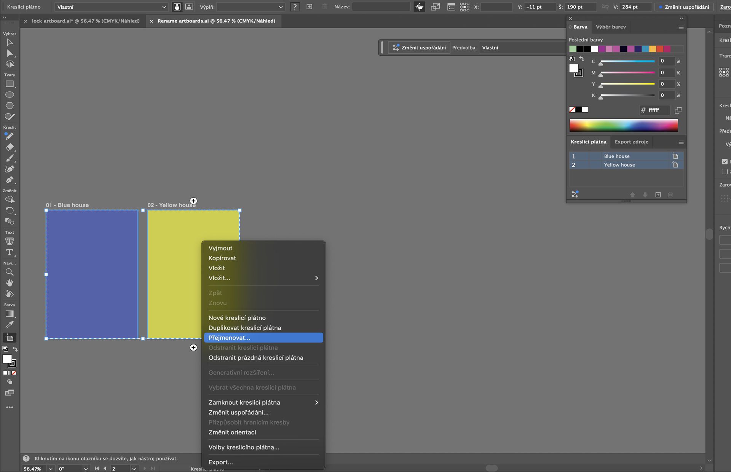This screenshot has width=731, height=472.
Task: Open the Vlastní preset dropdown
Action: coord(111,7)
